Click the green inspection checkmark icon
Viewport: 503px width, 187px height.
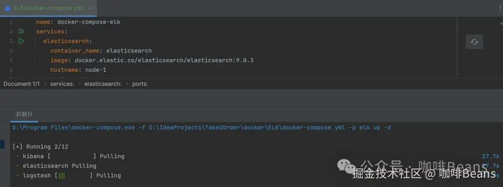coord(501,23)
